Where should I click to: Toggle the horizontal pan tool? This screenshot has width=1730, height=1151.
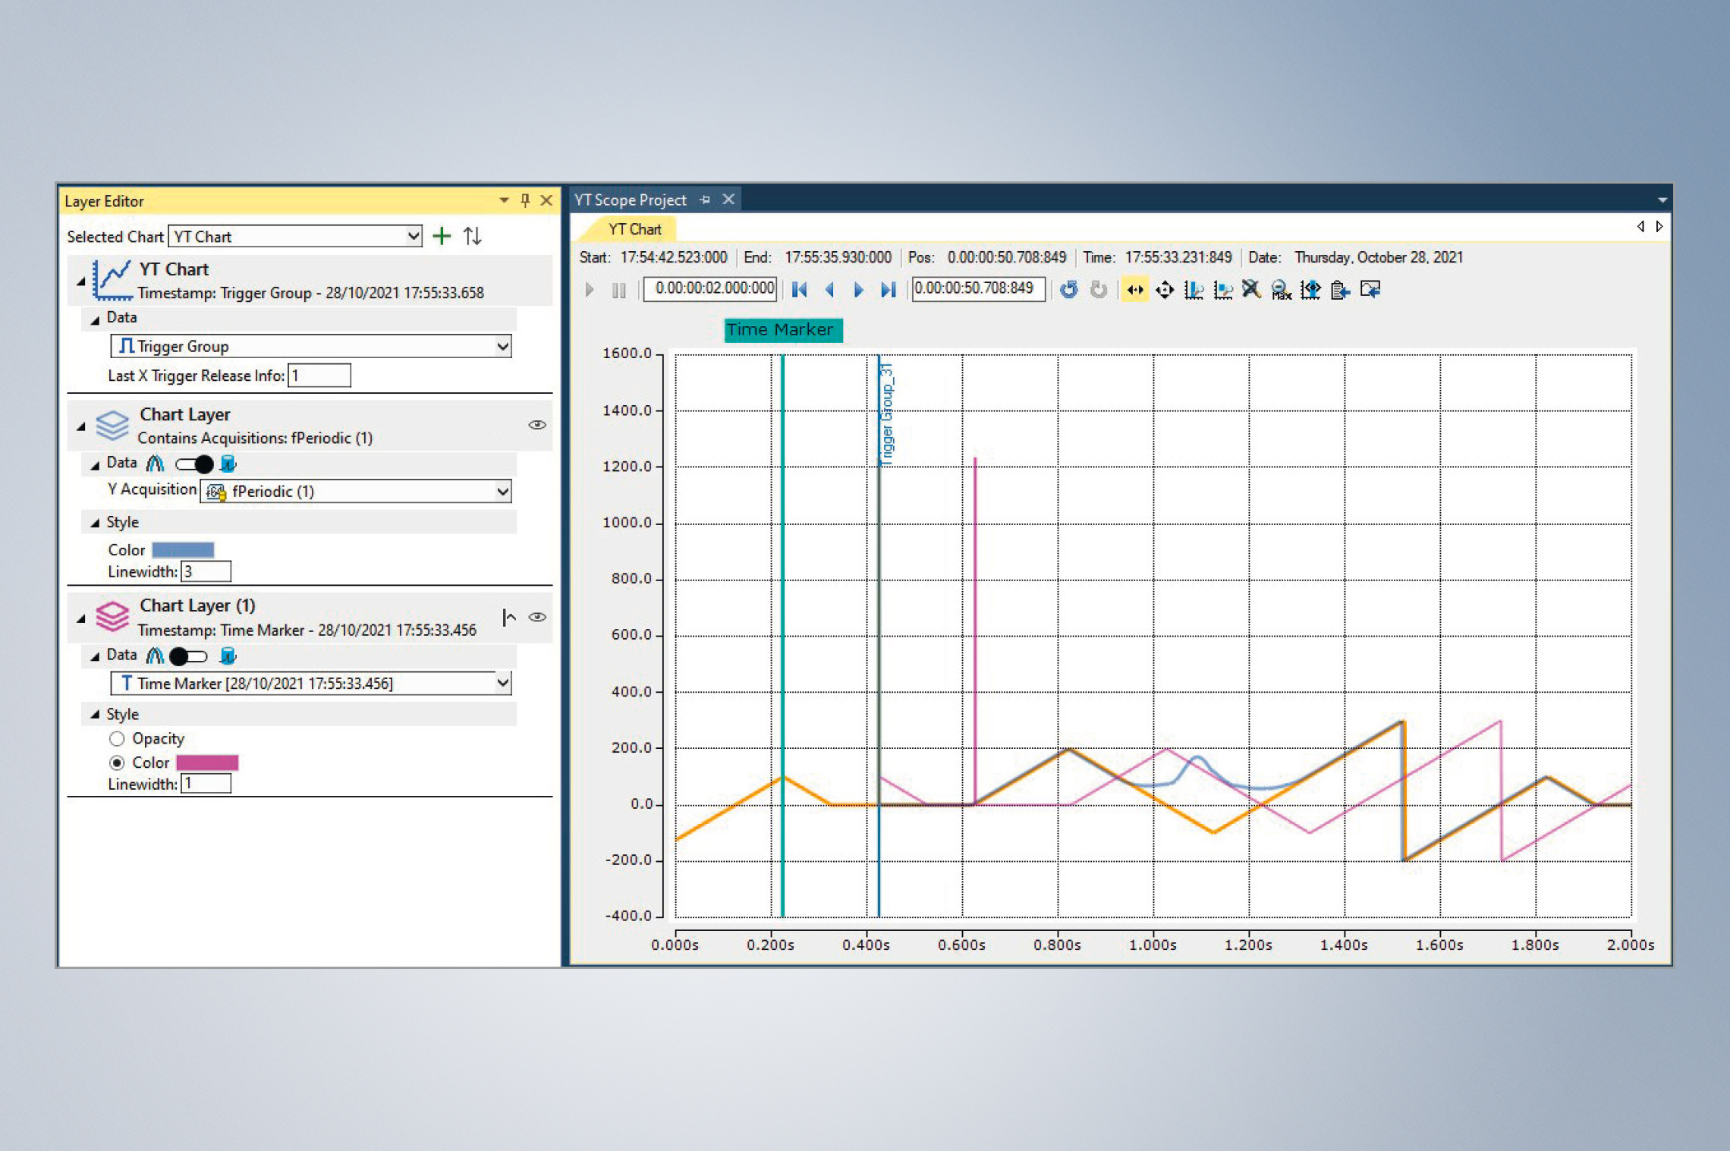coord(1134,289)
